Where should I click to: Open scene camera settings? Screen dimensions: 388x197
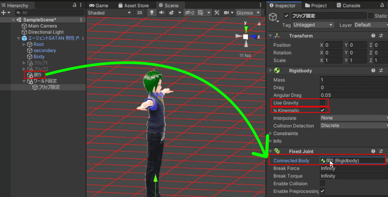coord(226,13)
